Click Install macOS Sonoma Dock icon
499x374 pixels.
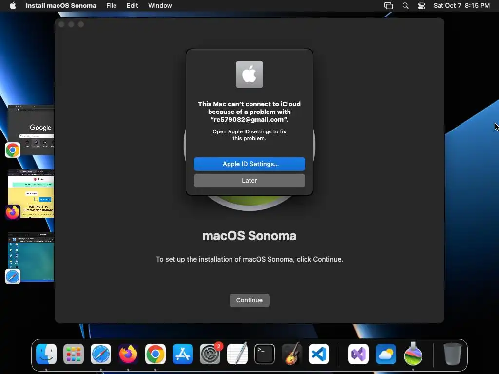(413, 354)
